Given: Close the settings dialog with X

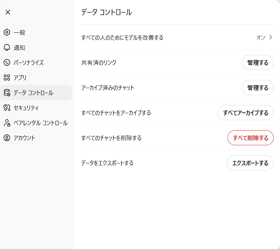Looking at the screenshot, I should pos(8,12).
